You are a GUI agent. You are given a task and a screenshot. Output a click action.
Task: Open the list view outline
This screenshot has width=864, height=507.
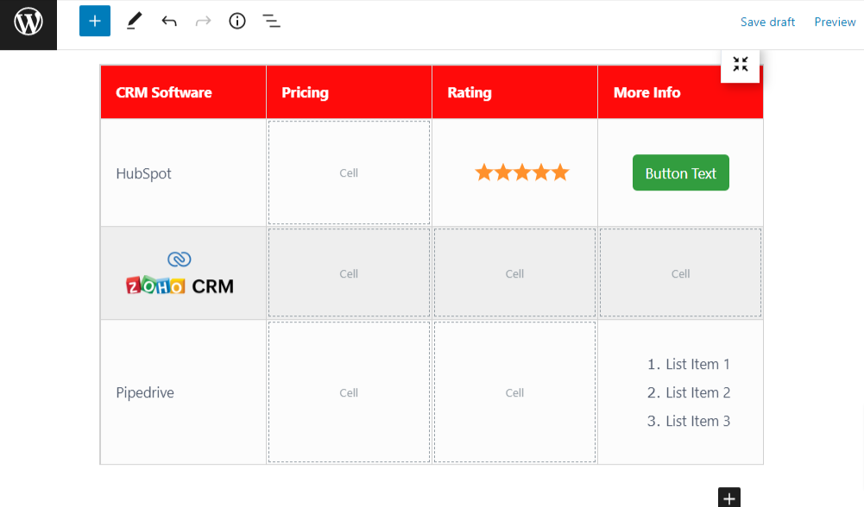click(270, 21)
